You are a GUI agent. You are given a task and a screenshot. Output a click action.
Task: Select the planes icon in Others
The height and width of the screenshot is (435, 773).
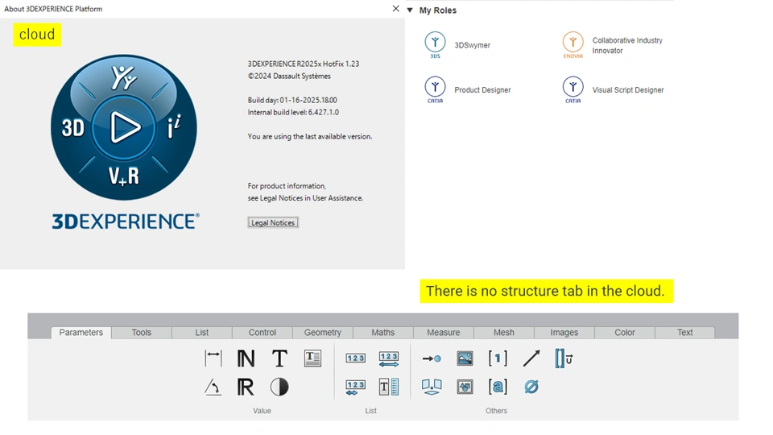[432, 387]
